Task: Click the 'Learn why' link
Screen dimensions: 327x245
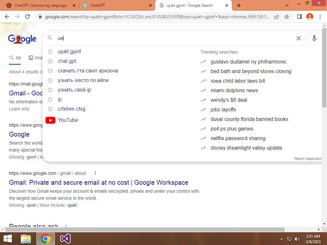Action: click(19, 109)
